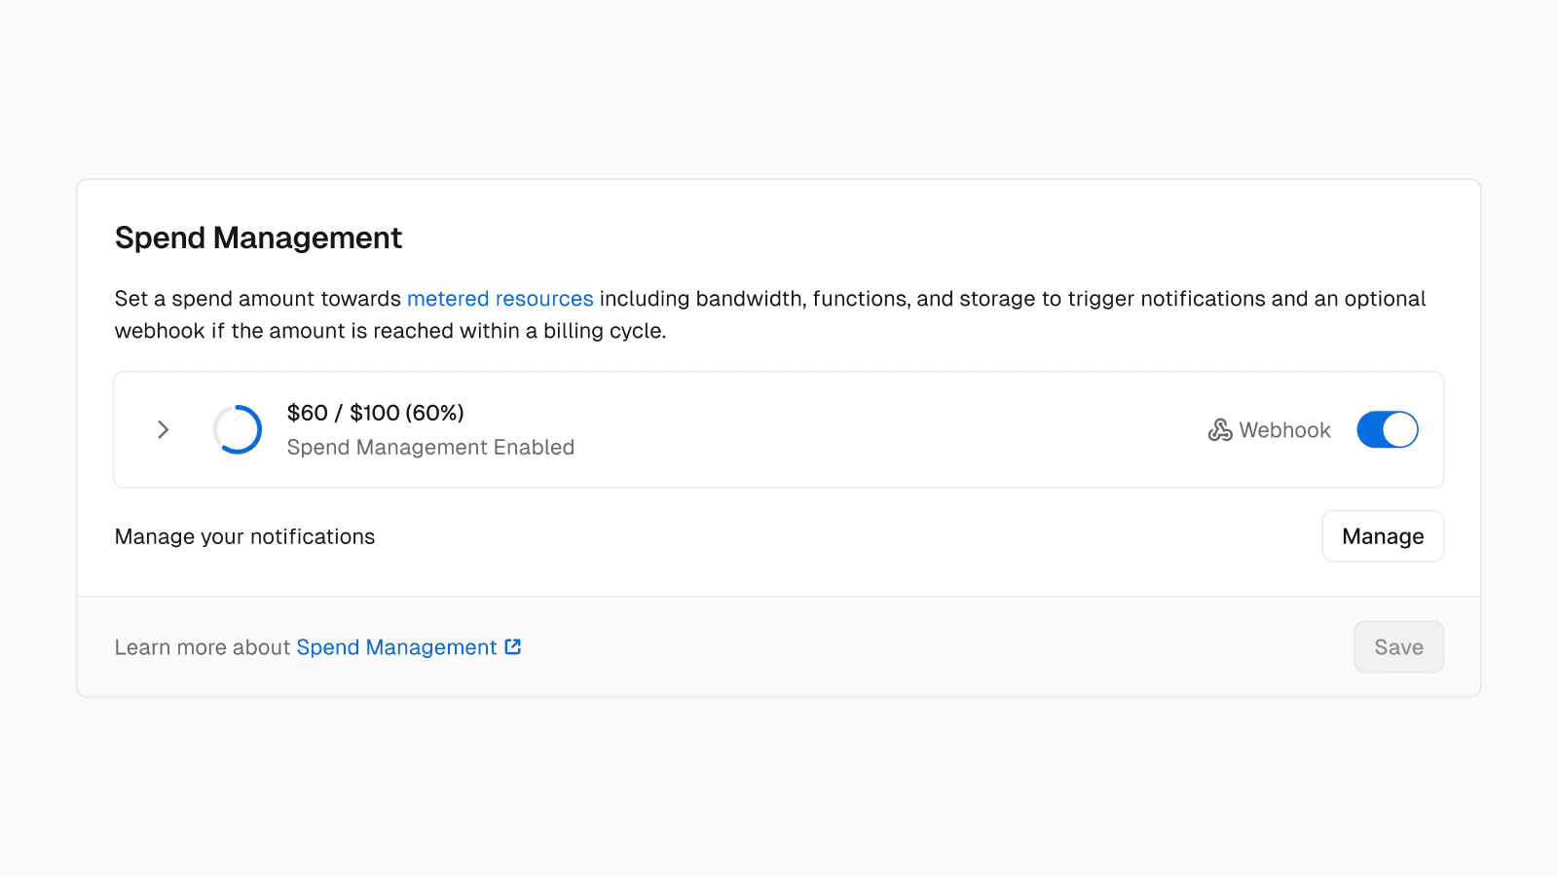The image size is (1558, 876).
Task: Click the Webhook icon
Action: click(x=1220, y=430)
